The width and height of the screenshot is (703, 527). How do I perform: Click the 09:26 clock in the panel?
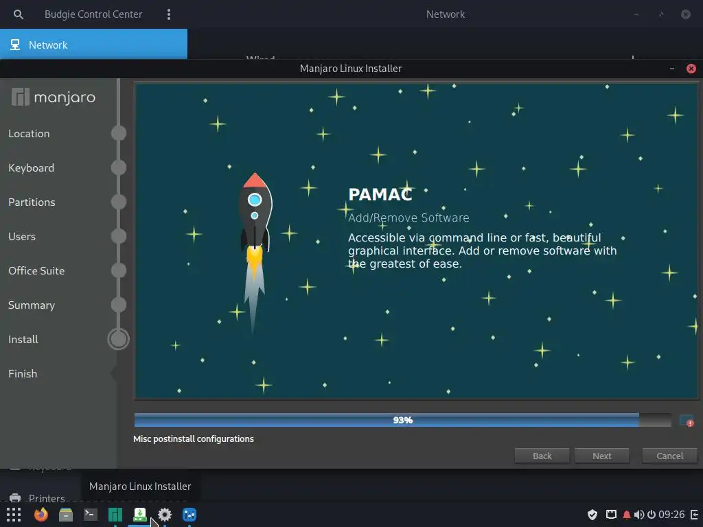(x=671, y=515)
